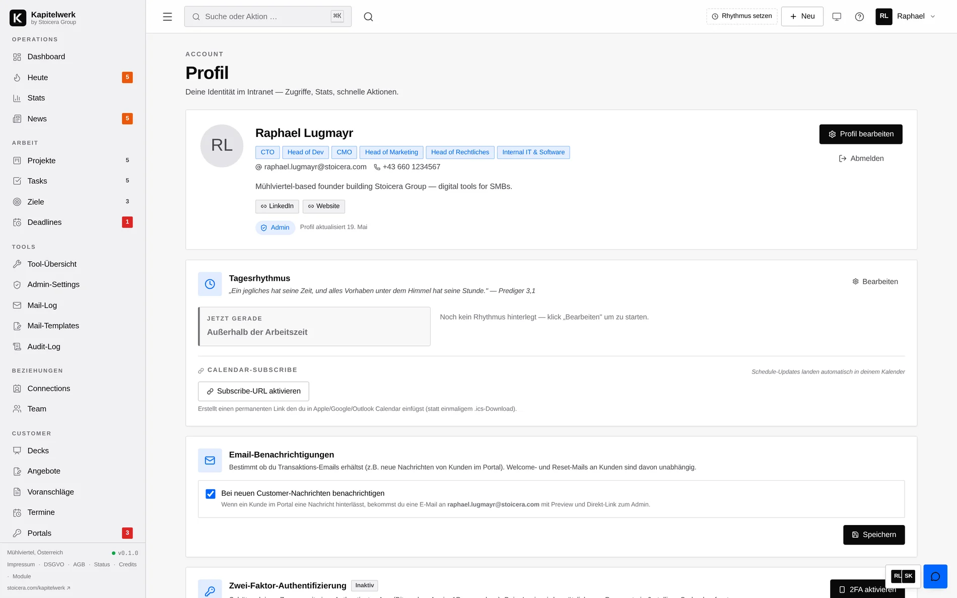The width and height of the screenshot is (957, 598).
Task: Click the Team people icon
Action: click(x=17, y=409)
